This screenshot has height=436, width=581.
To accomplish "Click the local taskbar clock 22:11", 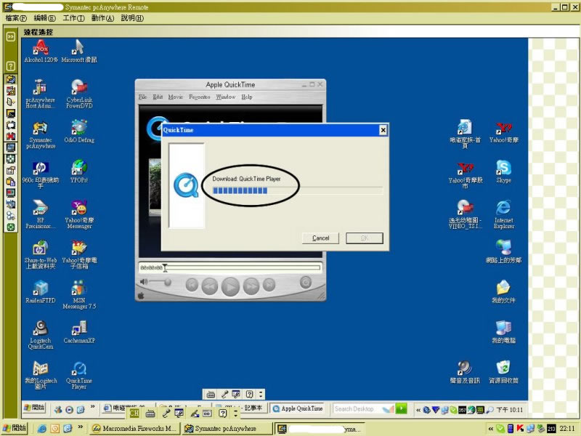I will 567,429.
